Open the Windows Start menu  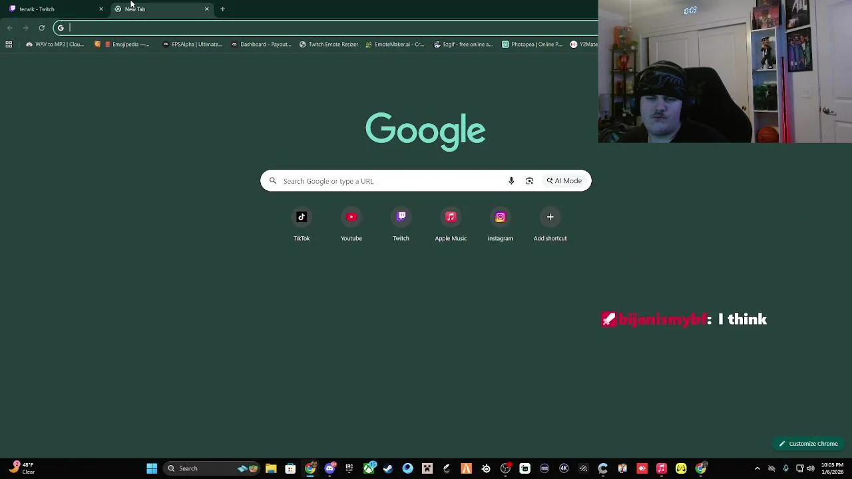click(152, 468)
